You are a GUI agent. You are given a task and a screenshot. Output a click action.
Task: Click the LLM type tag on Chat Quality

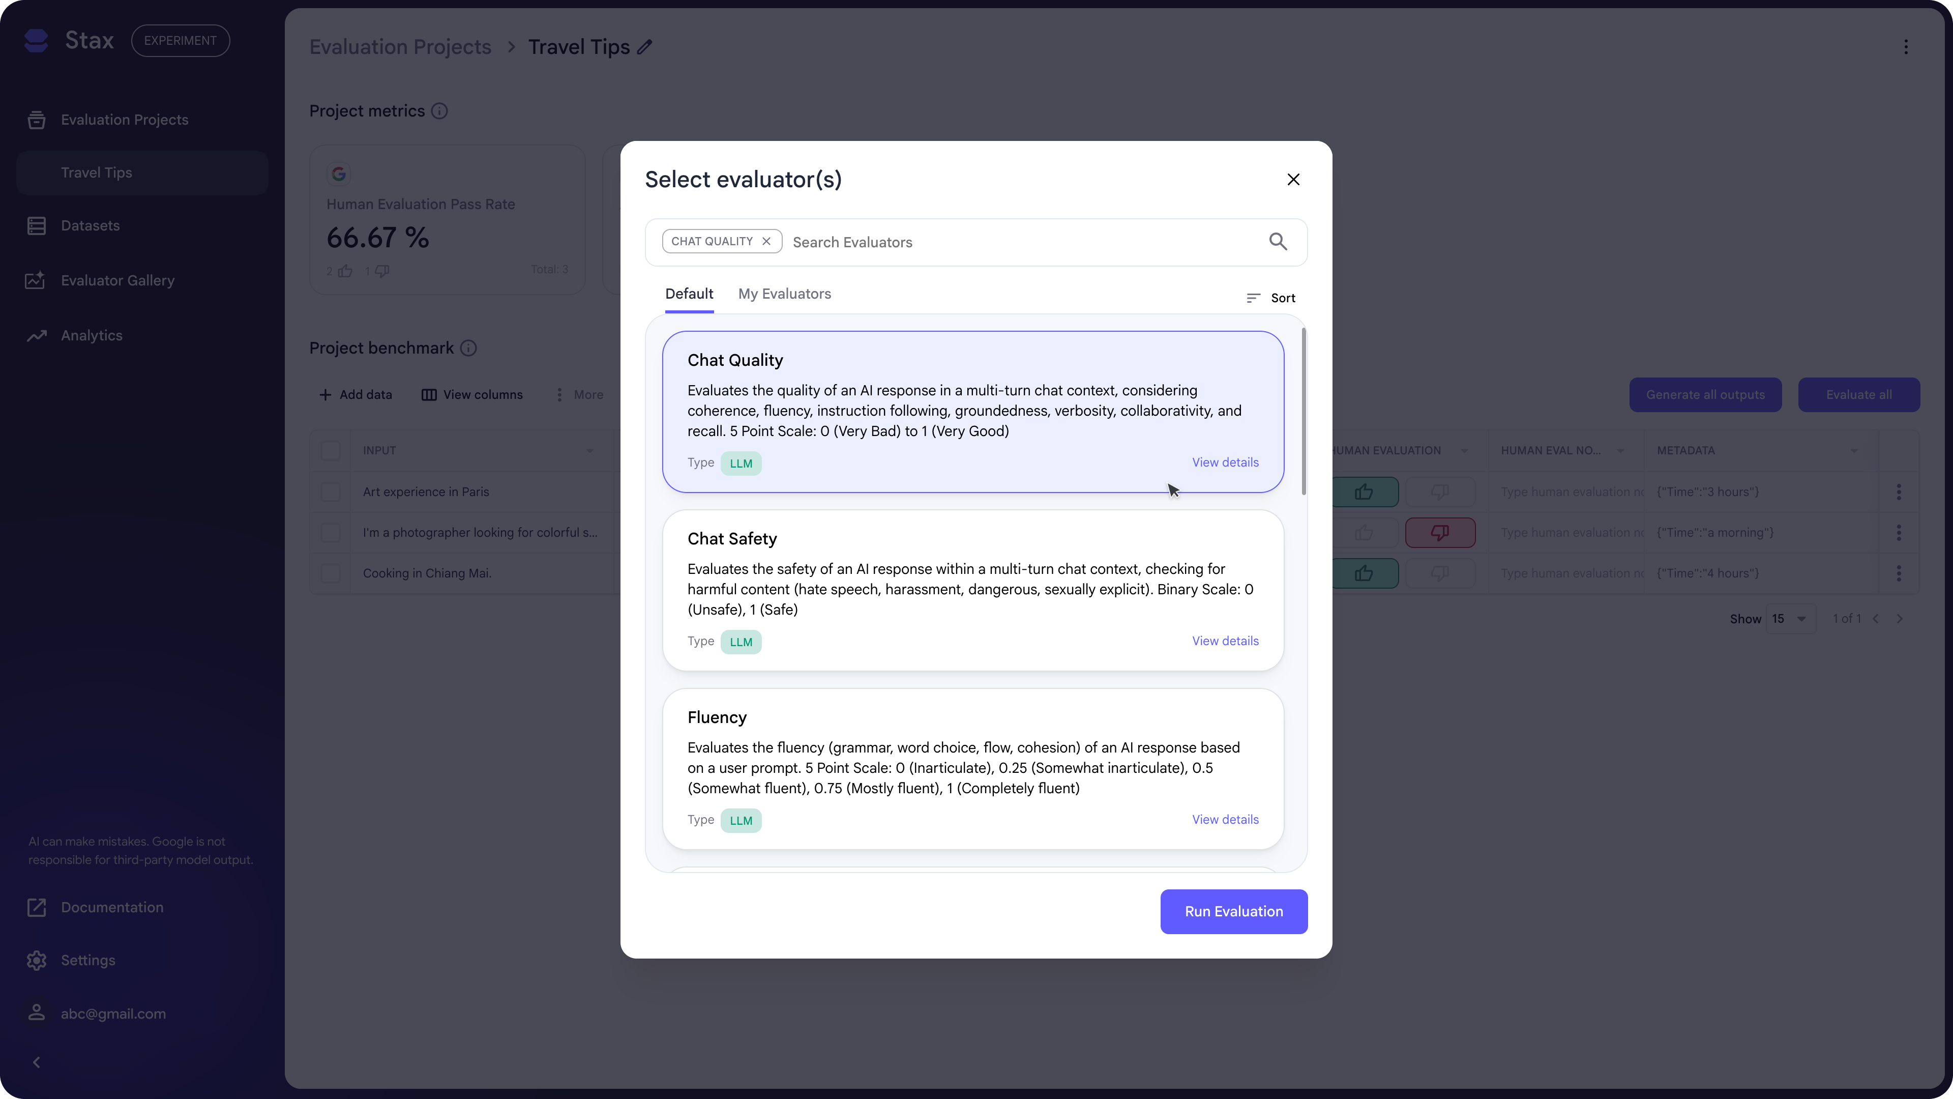(741, 464)
